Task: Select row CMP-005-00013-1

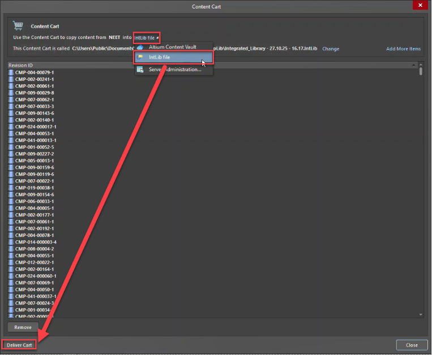Action: 213,161
